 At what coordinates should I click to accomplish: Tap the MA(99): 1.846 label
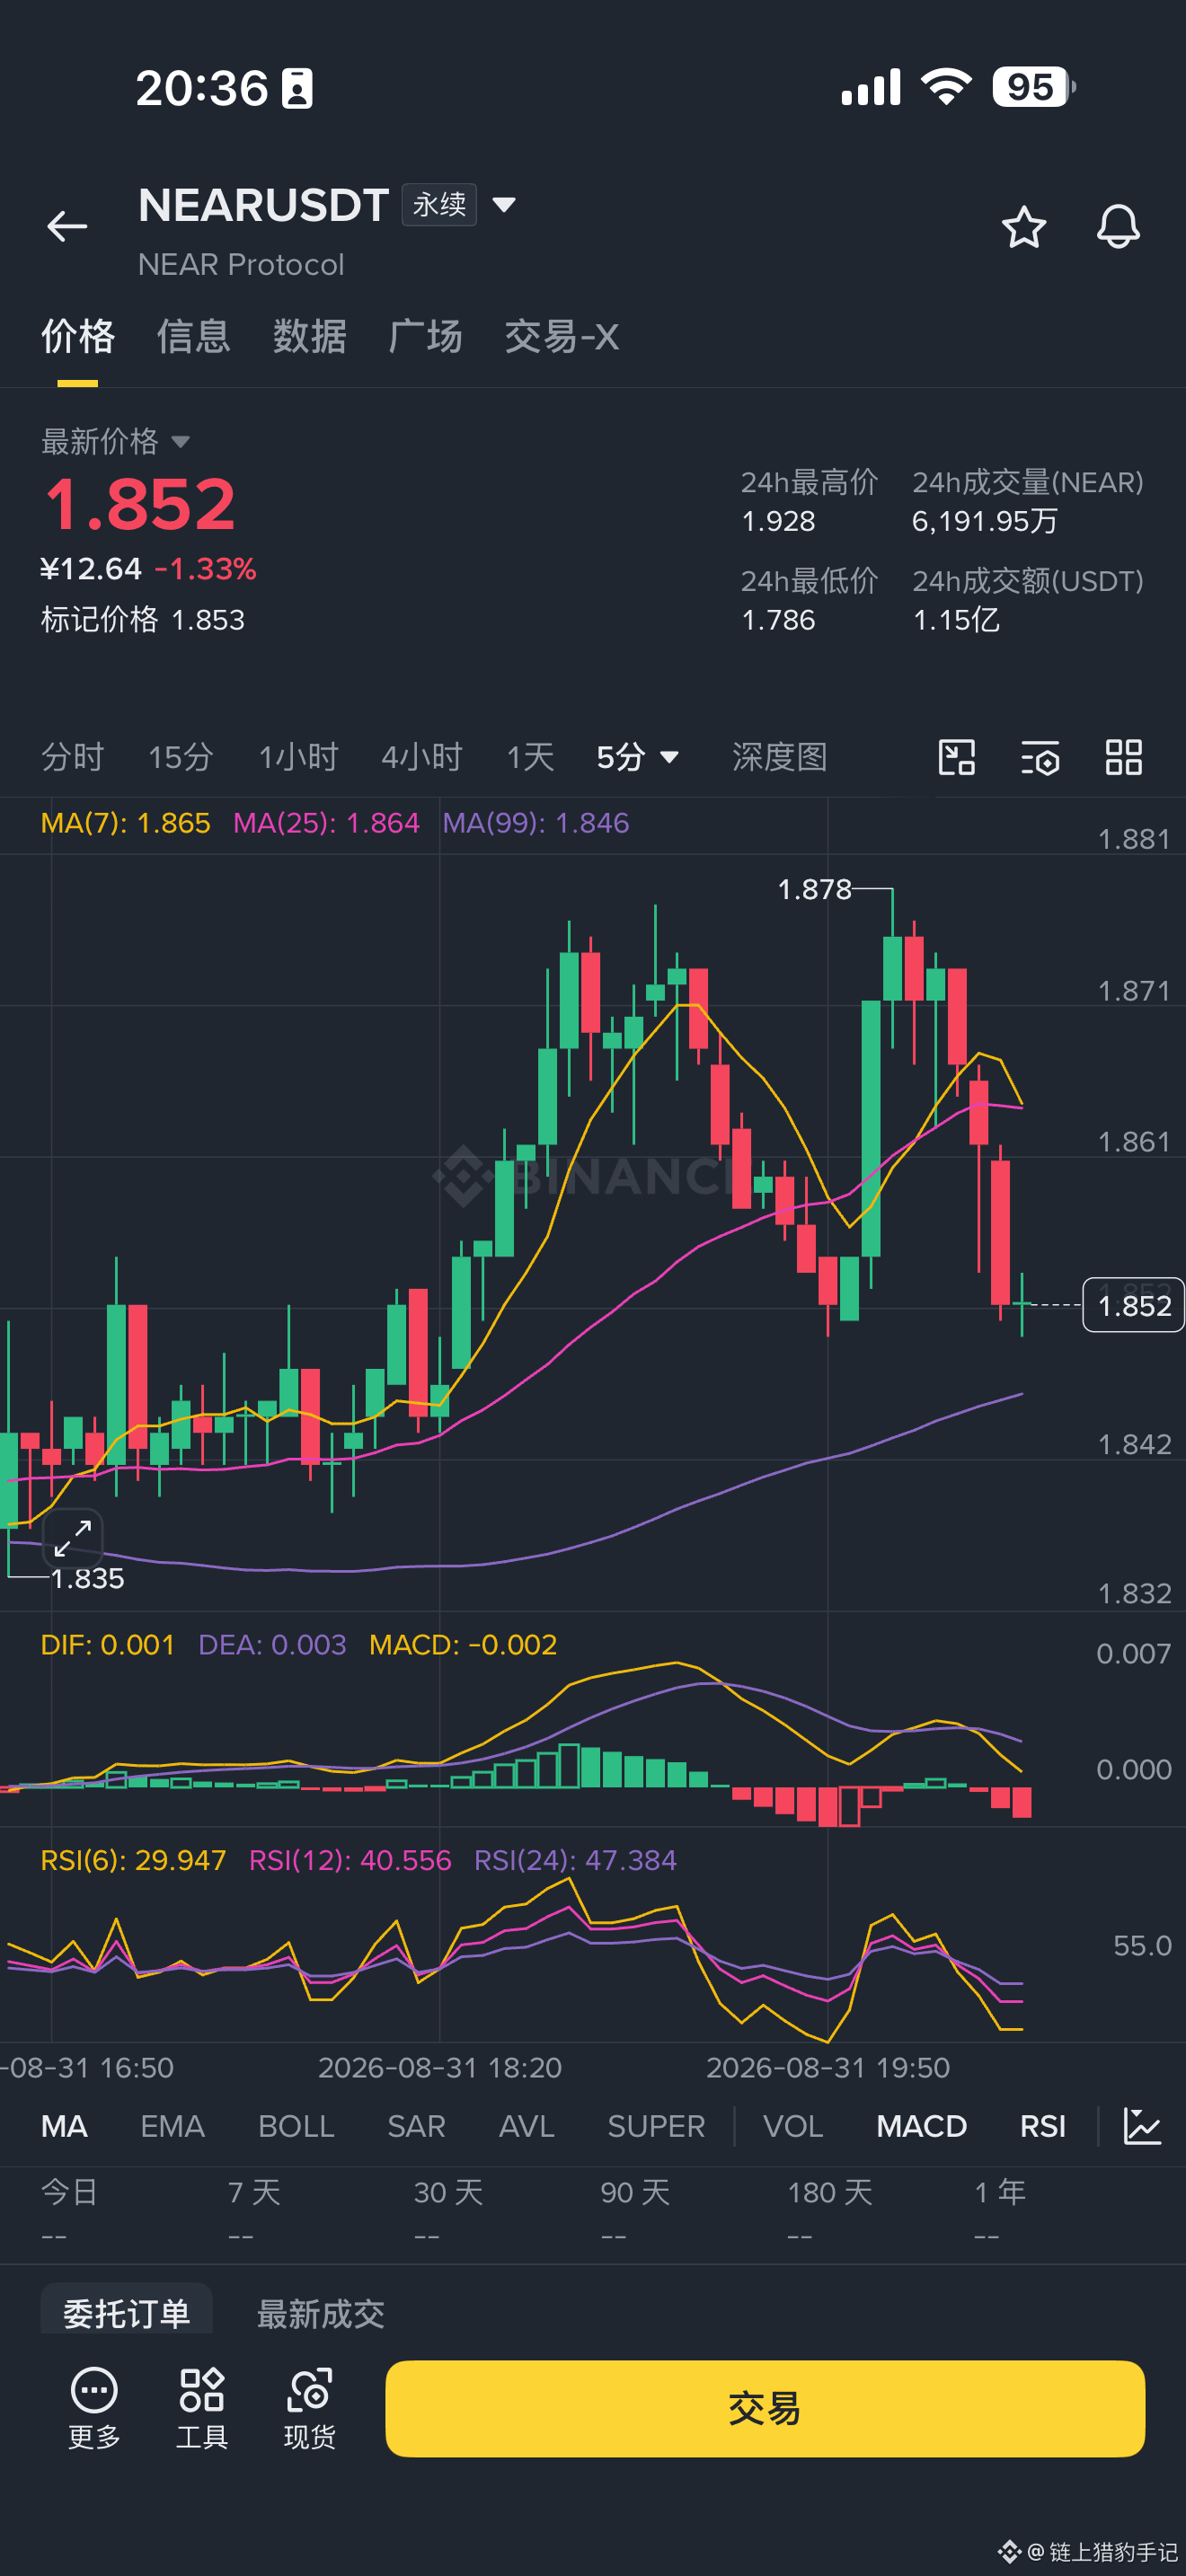tap(536, 823)
